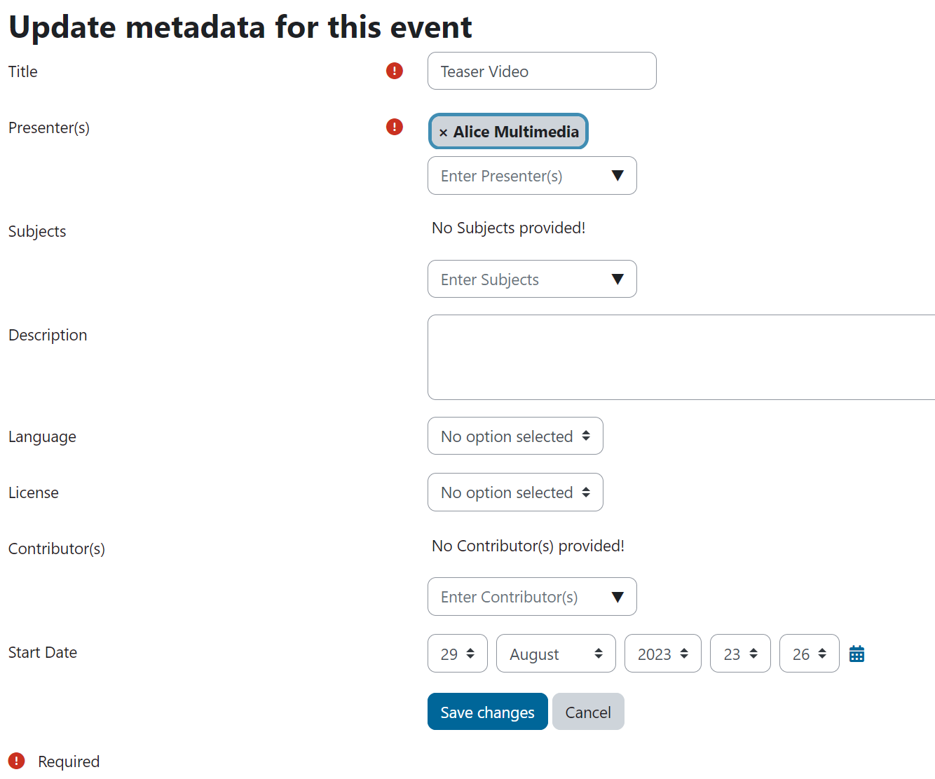The image size is (935, 779).
Task: Focus the Title text field
Action: [x=542, y=71]
